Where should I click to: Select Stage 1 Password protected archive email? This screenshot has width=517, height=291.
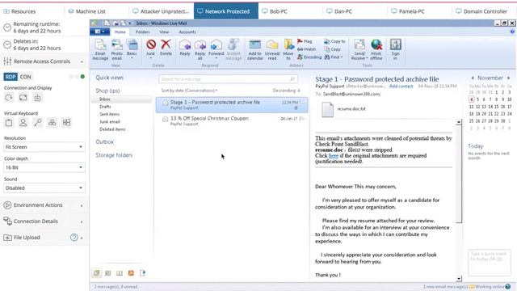(232, 104)
